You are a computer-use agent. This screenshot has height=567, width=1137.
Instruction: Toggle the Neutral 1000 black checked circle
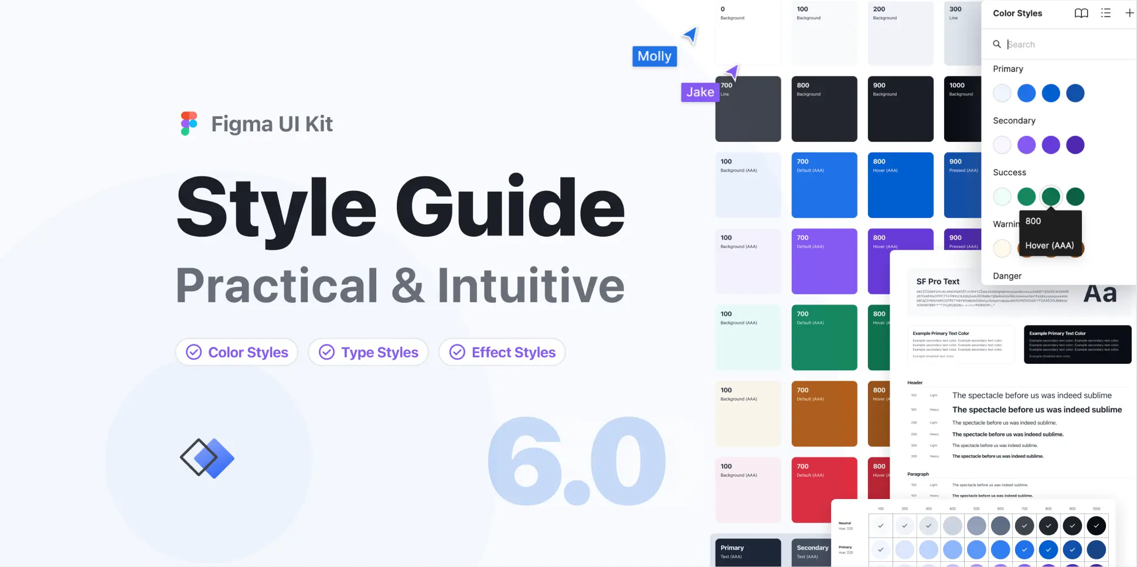pyautogui.click(x=1096, y=526)
